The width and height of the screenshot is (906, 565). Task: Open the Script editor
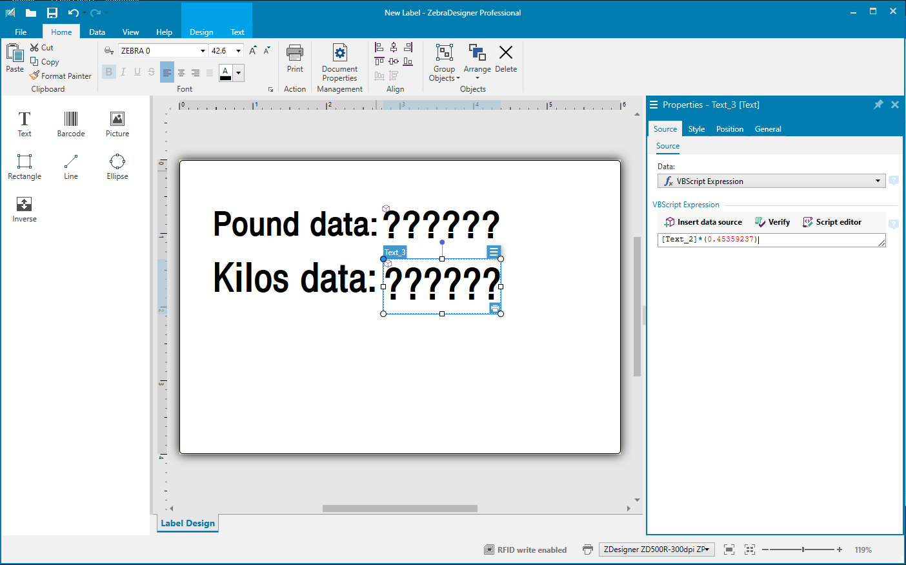[832, 222]
